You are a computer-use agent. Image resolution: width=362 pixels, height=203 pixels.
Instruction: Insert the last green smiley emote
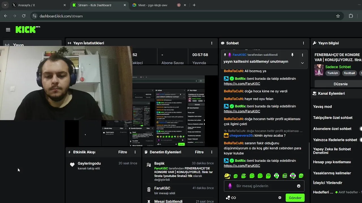coord(301,176)
